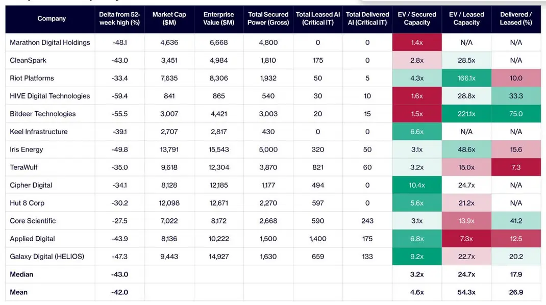The width and height of the screenshot is (546, 305).
Task: Click Cipher Digital's 10.4x green cell
Action: (417, 185)
